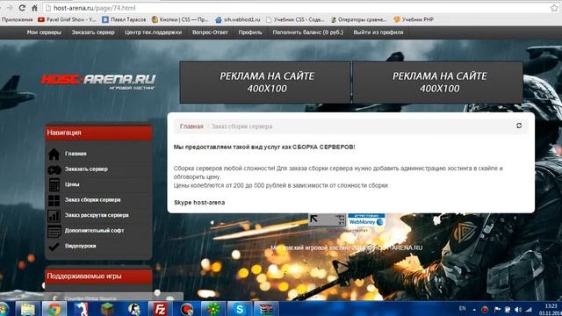Click the gamepad icon for Заказать сервер
The image size is (562, 316).
pos(54,169)
